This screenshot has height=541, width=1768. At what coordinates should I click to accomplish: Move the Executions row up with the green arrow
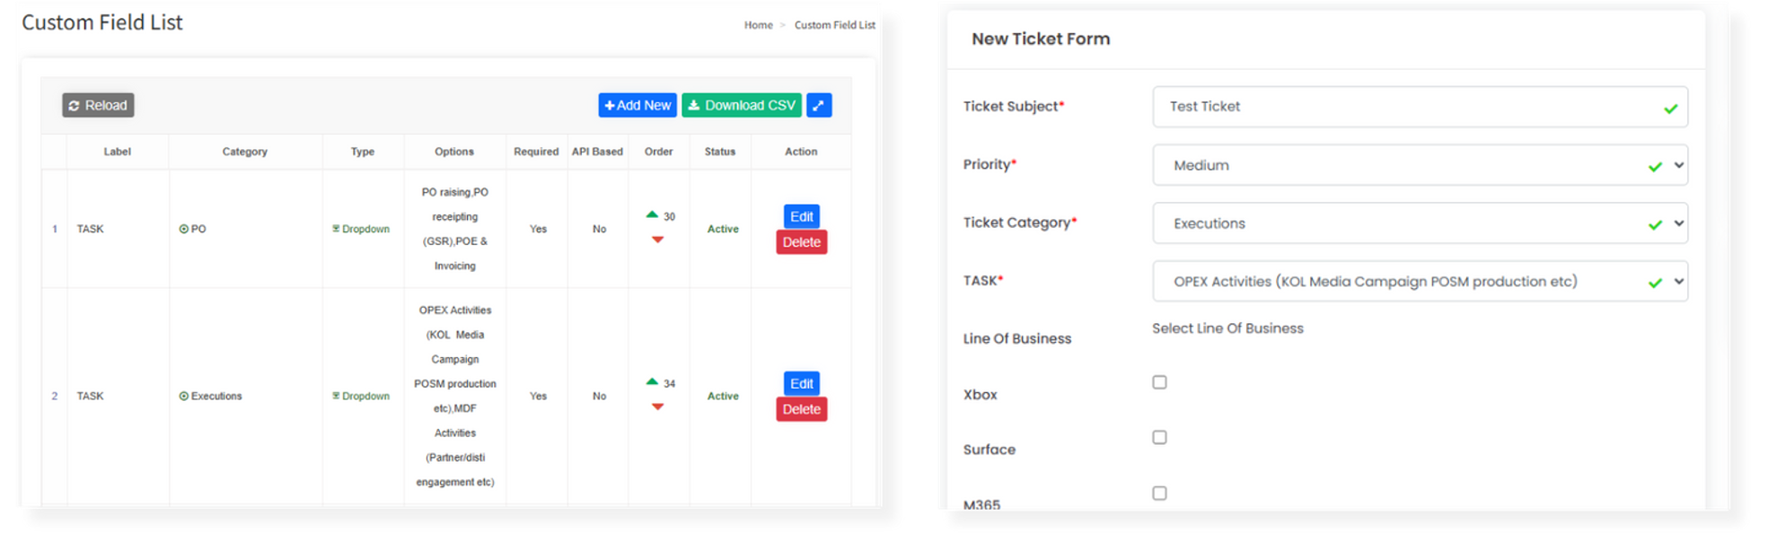[652, 382]
